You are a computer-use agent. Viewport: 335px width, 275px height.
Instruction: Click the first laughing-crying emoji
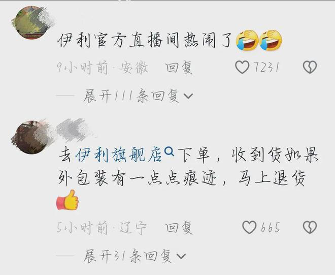point(247,40)
